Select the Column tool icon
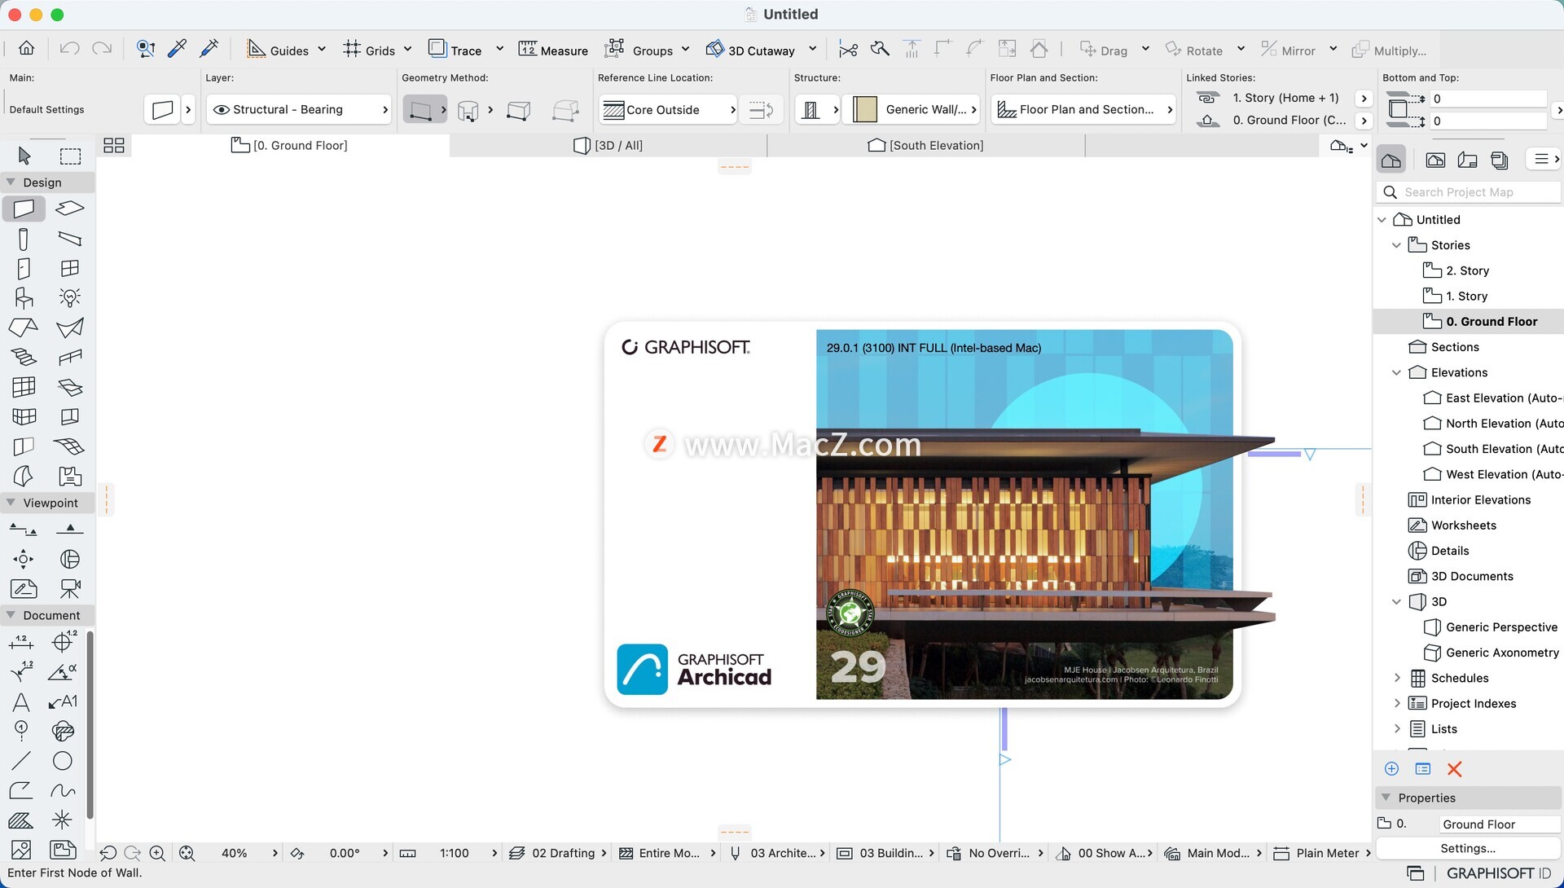The image size is (1564, 888). click(24, 239)
